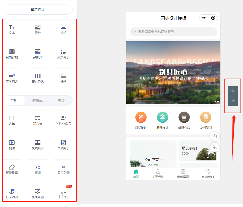Choose the 标签 tag module
The width and height of the screenshot is (243, 207).
[x=63, y=78]
